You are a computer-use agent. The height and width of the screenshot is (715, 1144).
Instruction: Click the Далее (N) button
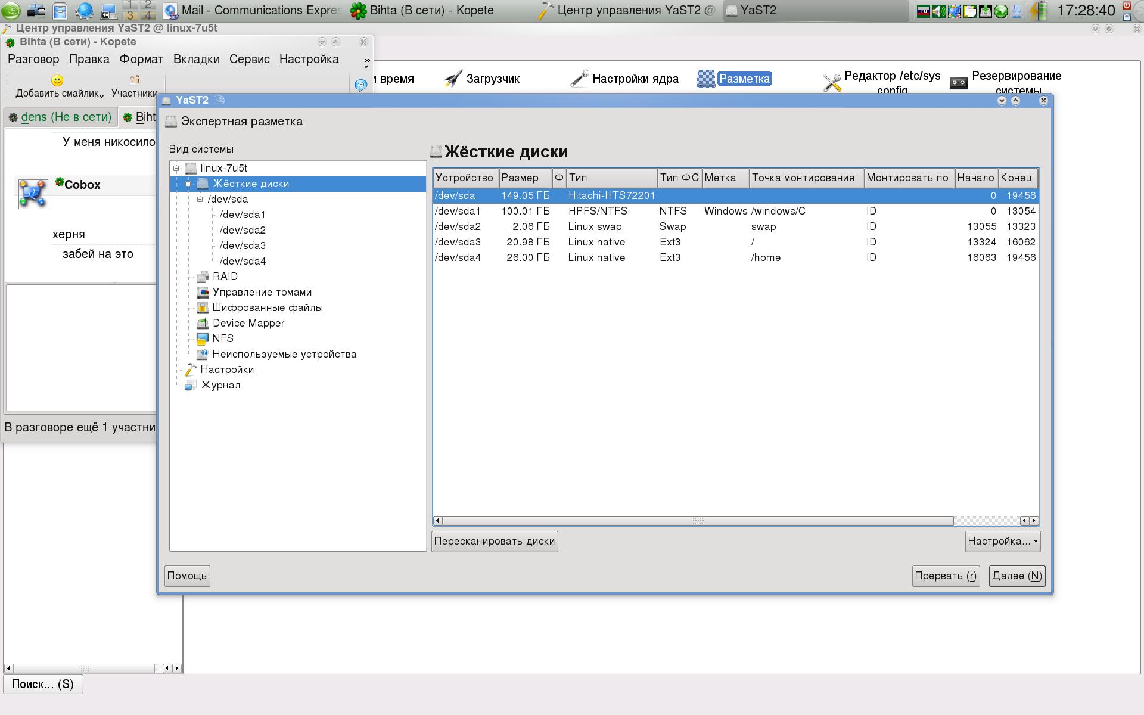point(1016,576)
